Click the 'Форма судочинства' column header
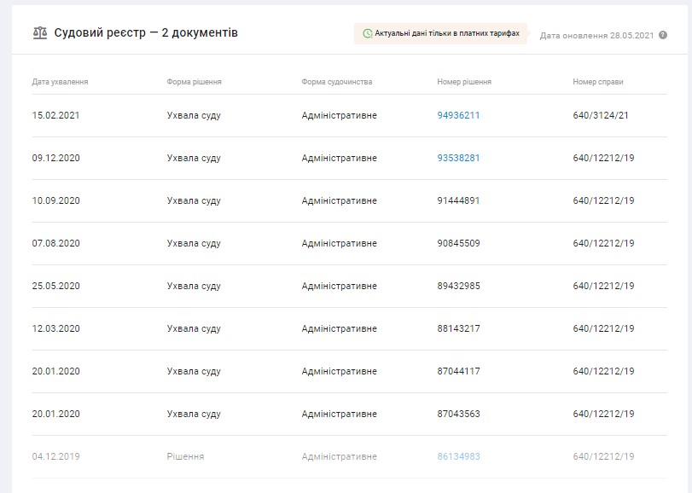 [337, 82]
